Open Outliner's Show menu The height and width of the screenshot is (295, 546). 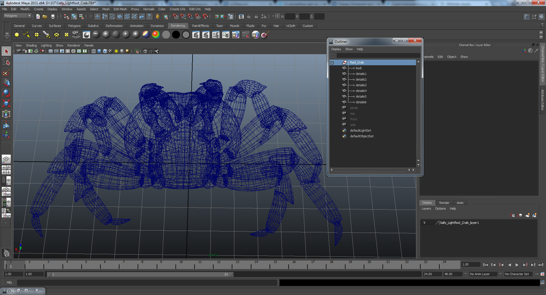[349, 49]
